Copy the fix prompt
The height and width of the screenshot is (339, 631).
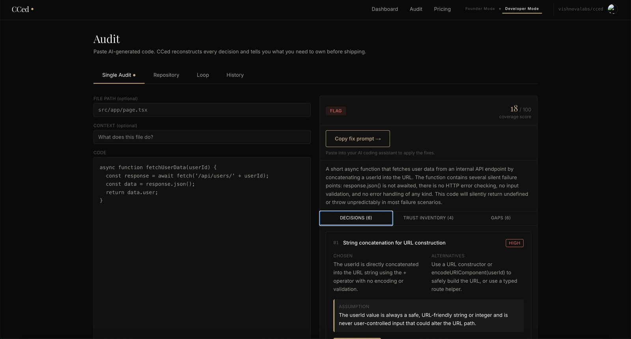(x=358, y=139)
